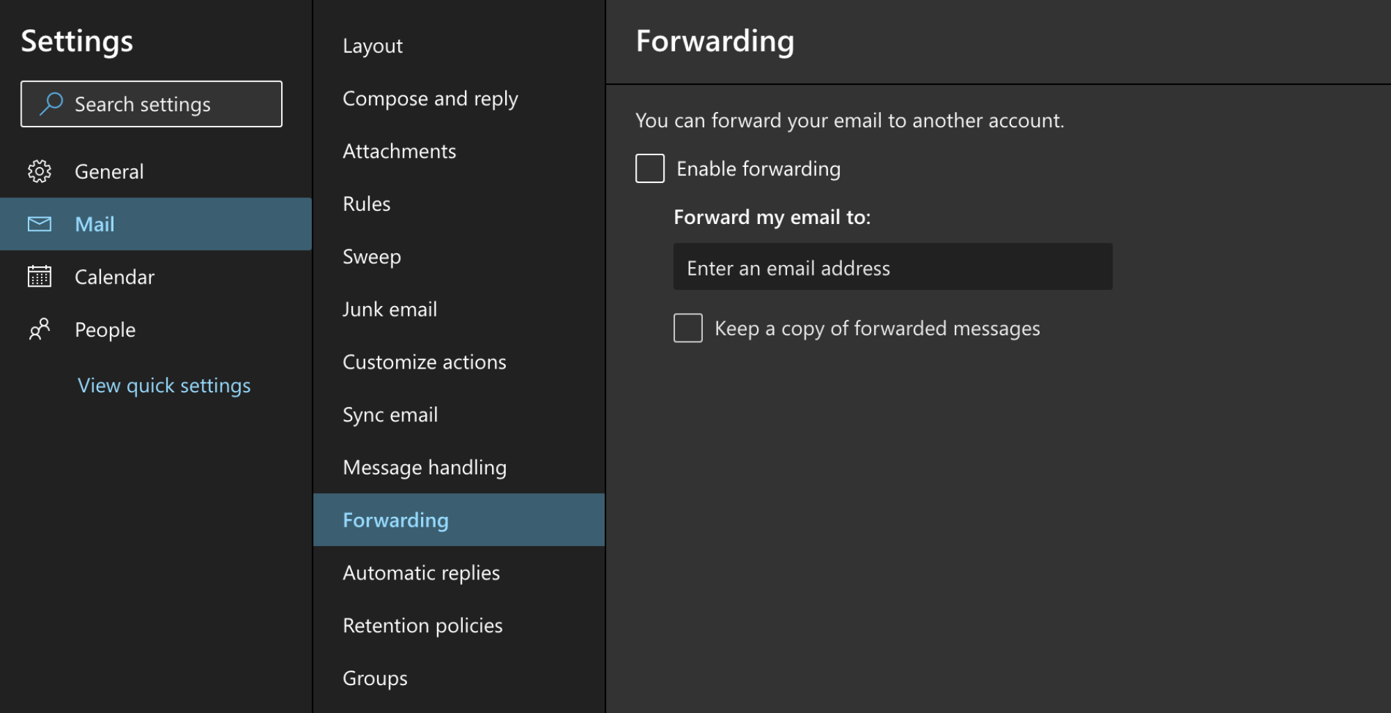This screenshot has width=1391, height=713.
Task: Enable forwarding checkbox
Action: coord(650,168)
